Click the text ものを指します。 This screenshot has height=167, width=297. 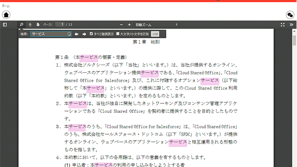[x=82, y=150]
